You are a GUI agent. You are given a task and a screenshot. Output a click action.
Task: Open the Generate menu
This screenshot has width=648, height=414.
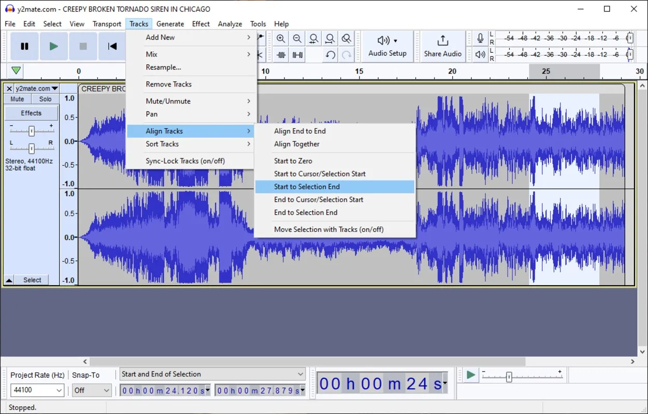point(170,24)
